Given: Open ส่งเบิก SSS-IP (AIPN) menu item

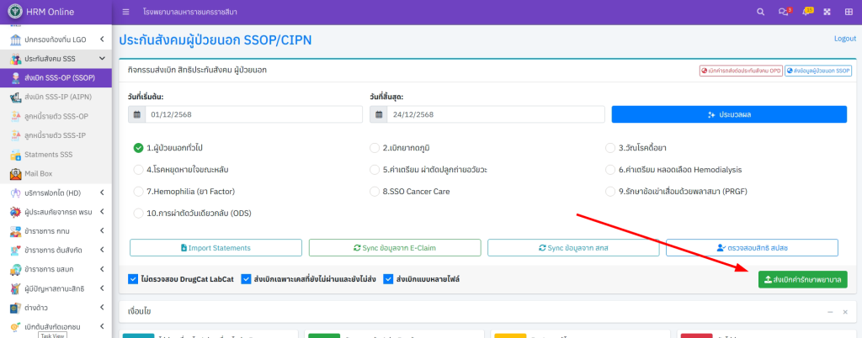Looking at the screenshot, I should click(57, 98).
